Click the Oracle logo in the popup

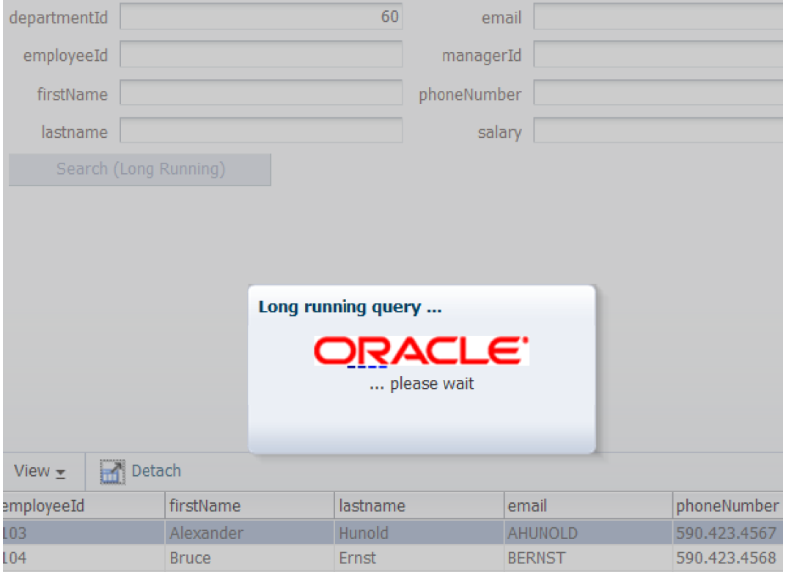coord(421,351)
